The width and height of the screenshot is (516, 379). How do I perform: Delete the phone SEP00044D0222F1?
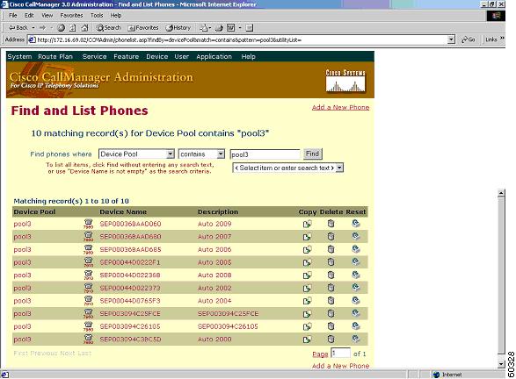pyautogui.click(x=331, y=262)
